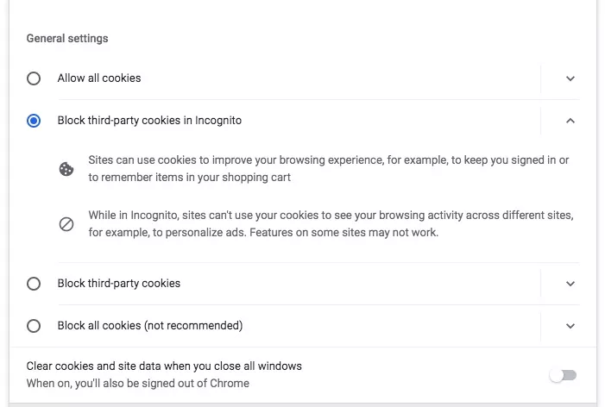Expand the Allow all cookies details chevron
Viewport: 605px width, 407px height.
click(570, 78)
